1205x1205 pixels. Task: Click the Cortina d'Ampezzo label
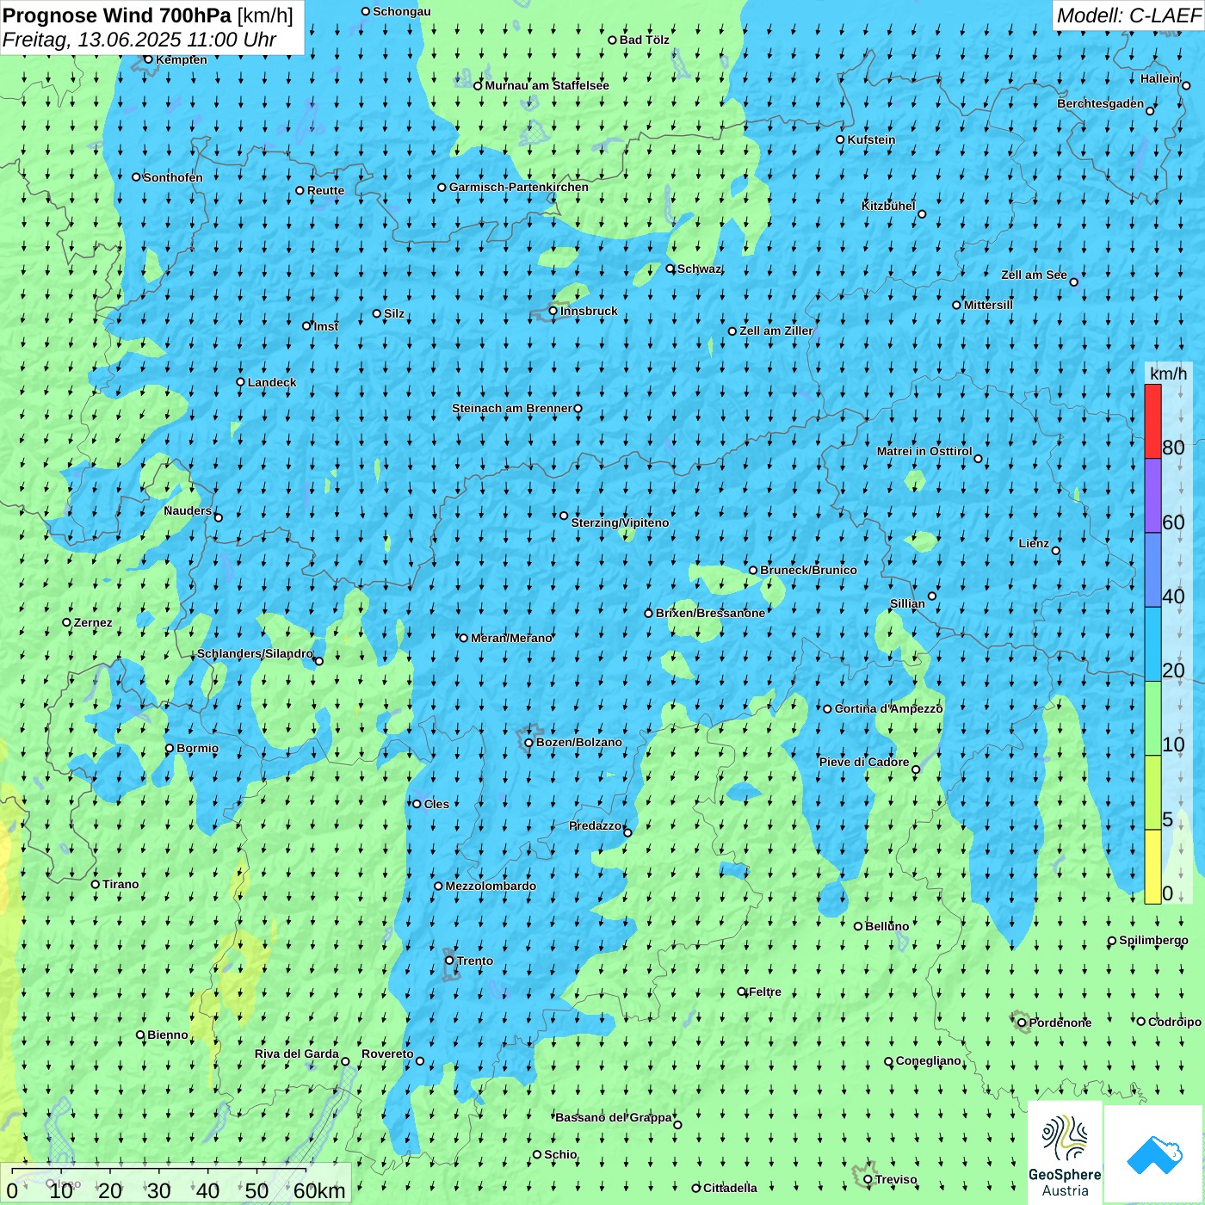pyautogui.click(x=888, y=708)
